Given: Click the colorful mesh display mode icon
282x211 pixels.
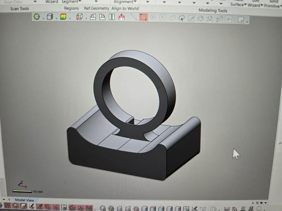Looking at the screenshot, I should click(37, 17).
